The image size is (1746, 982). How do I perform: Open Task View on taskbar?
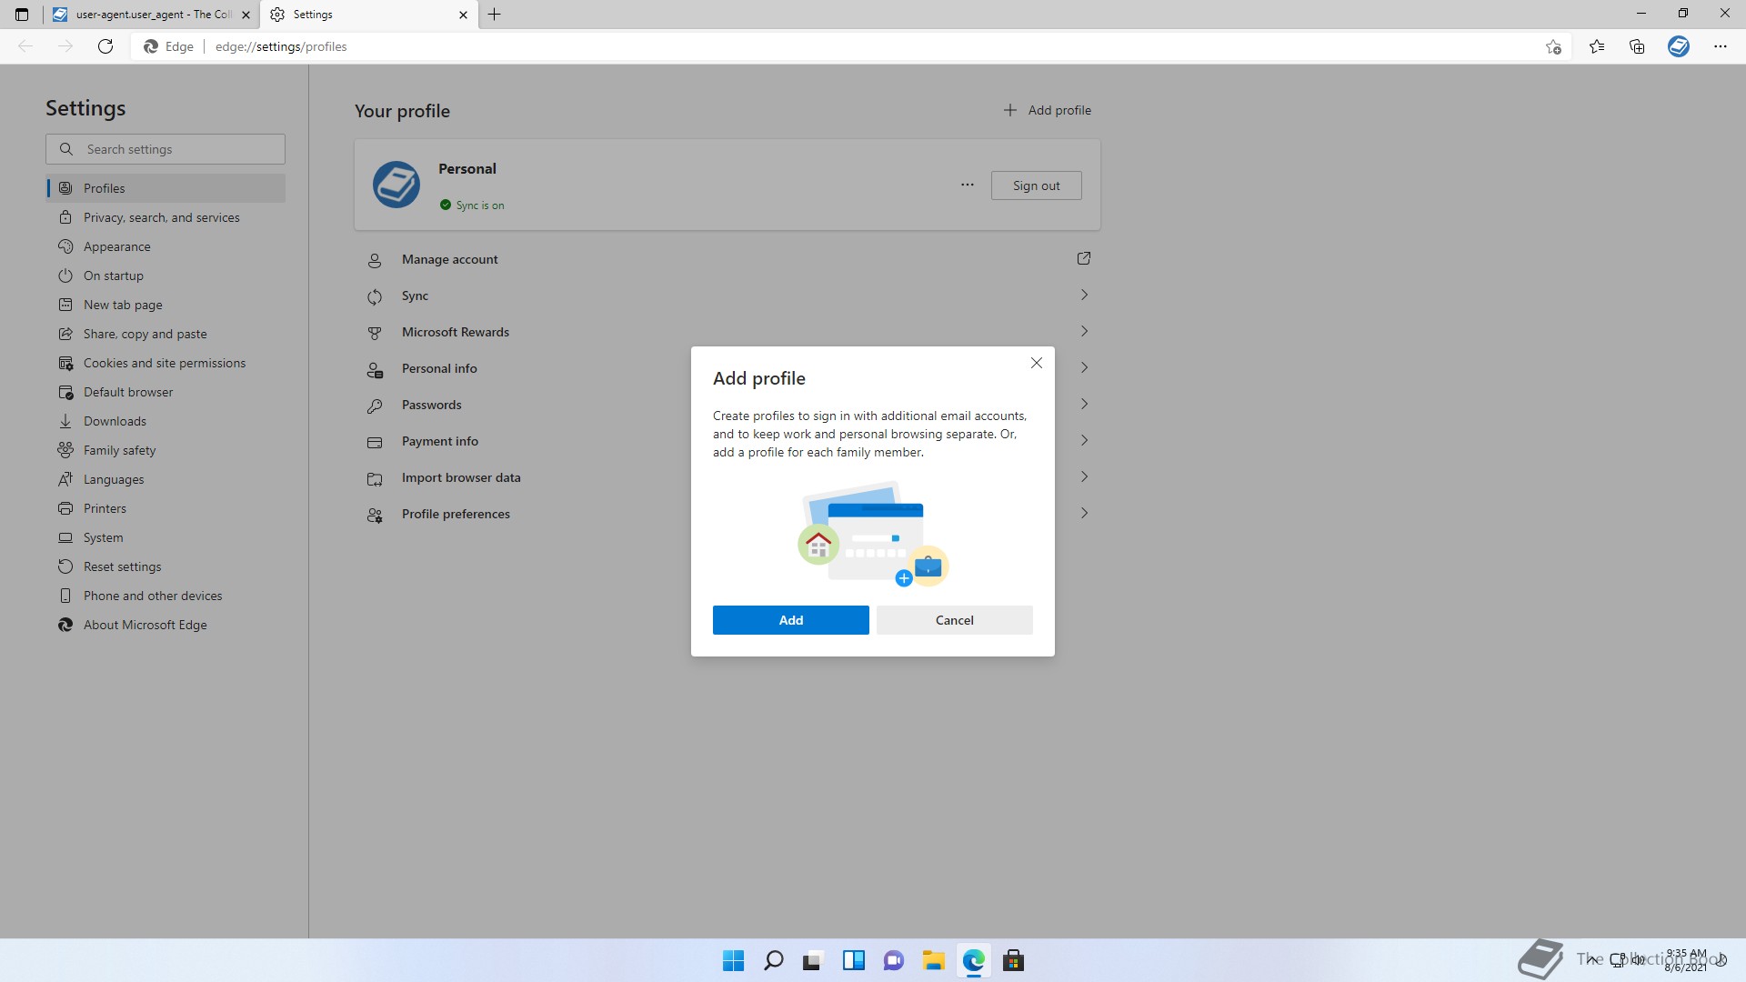click(x=813, y=960)
